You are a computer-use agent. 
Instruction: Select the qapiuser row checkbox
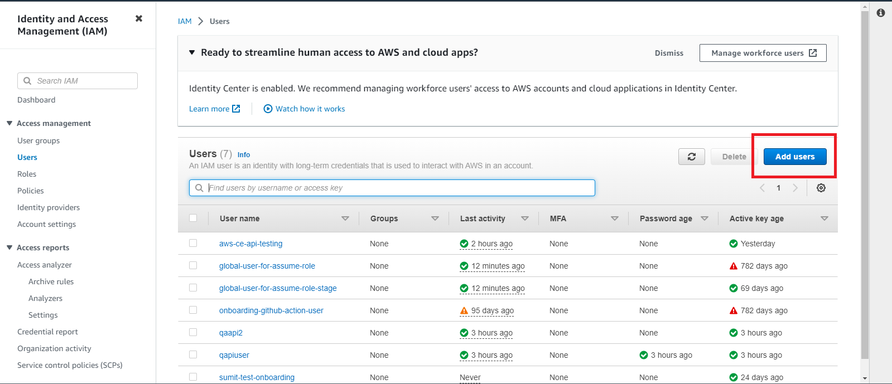click(x=193, y=354)
